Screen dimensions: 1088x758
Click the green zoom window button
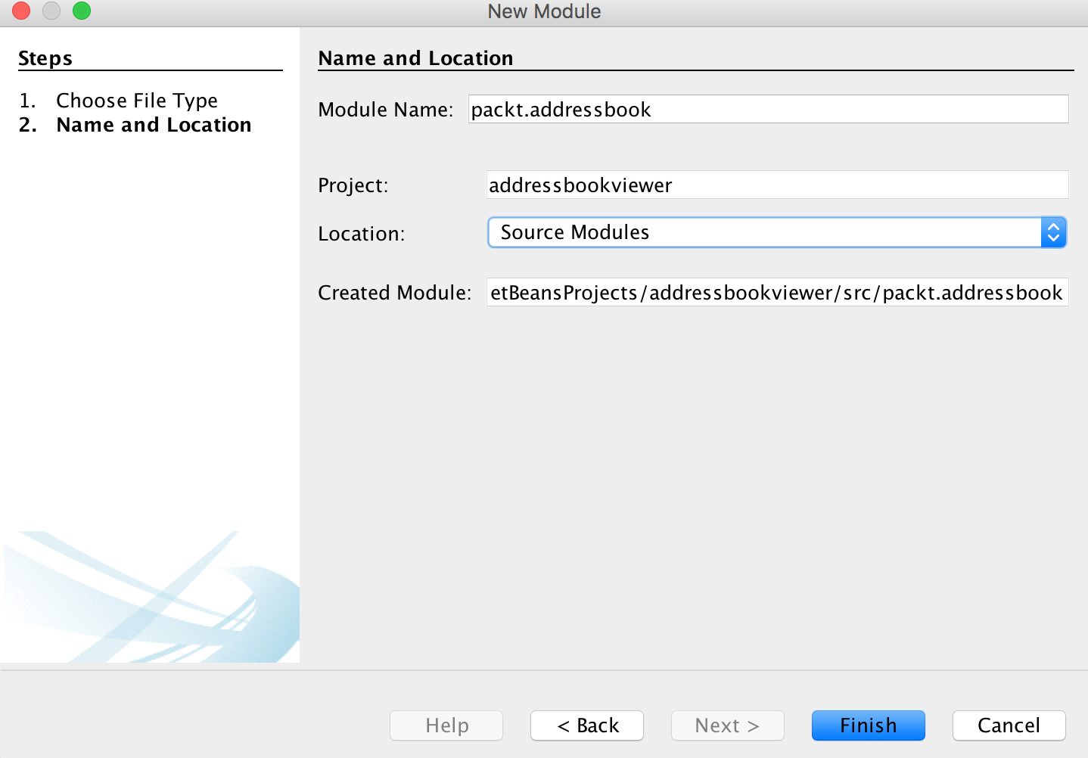pos(82,11)
